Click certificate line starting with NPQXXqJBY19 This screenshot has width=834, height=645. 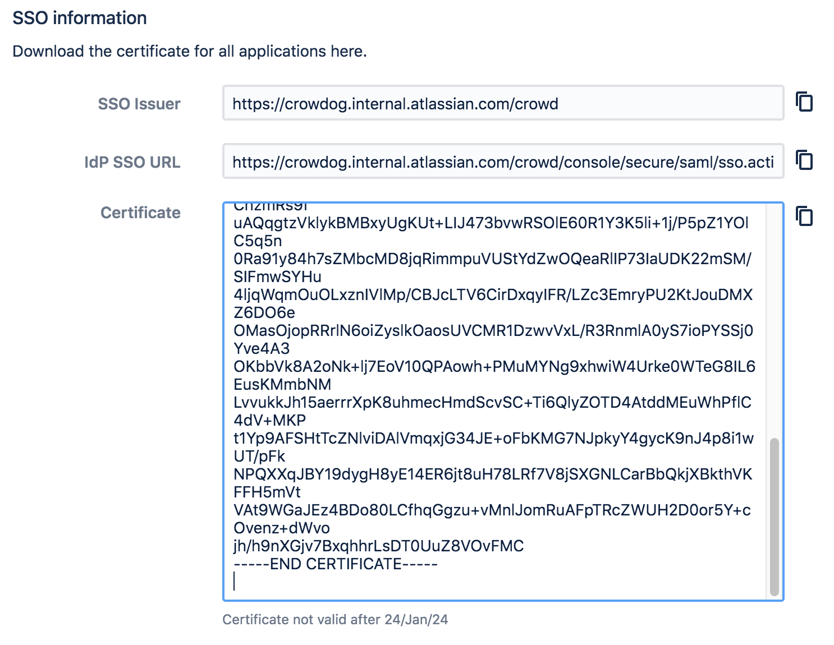click(492, 474)
